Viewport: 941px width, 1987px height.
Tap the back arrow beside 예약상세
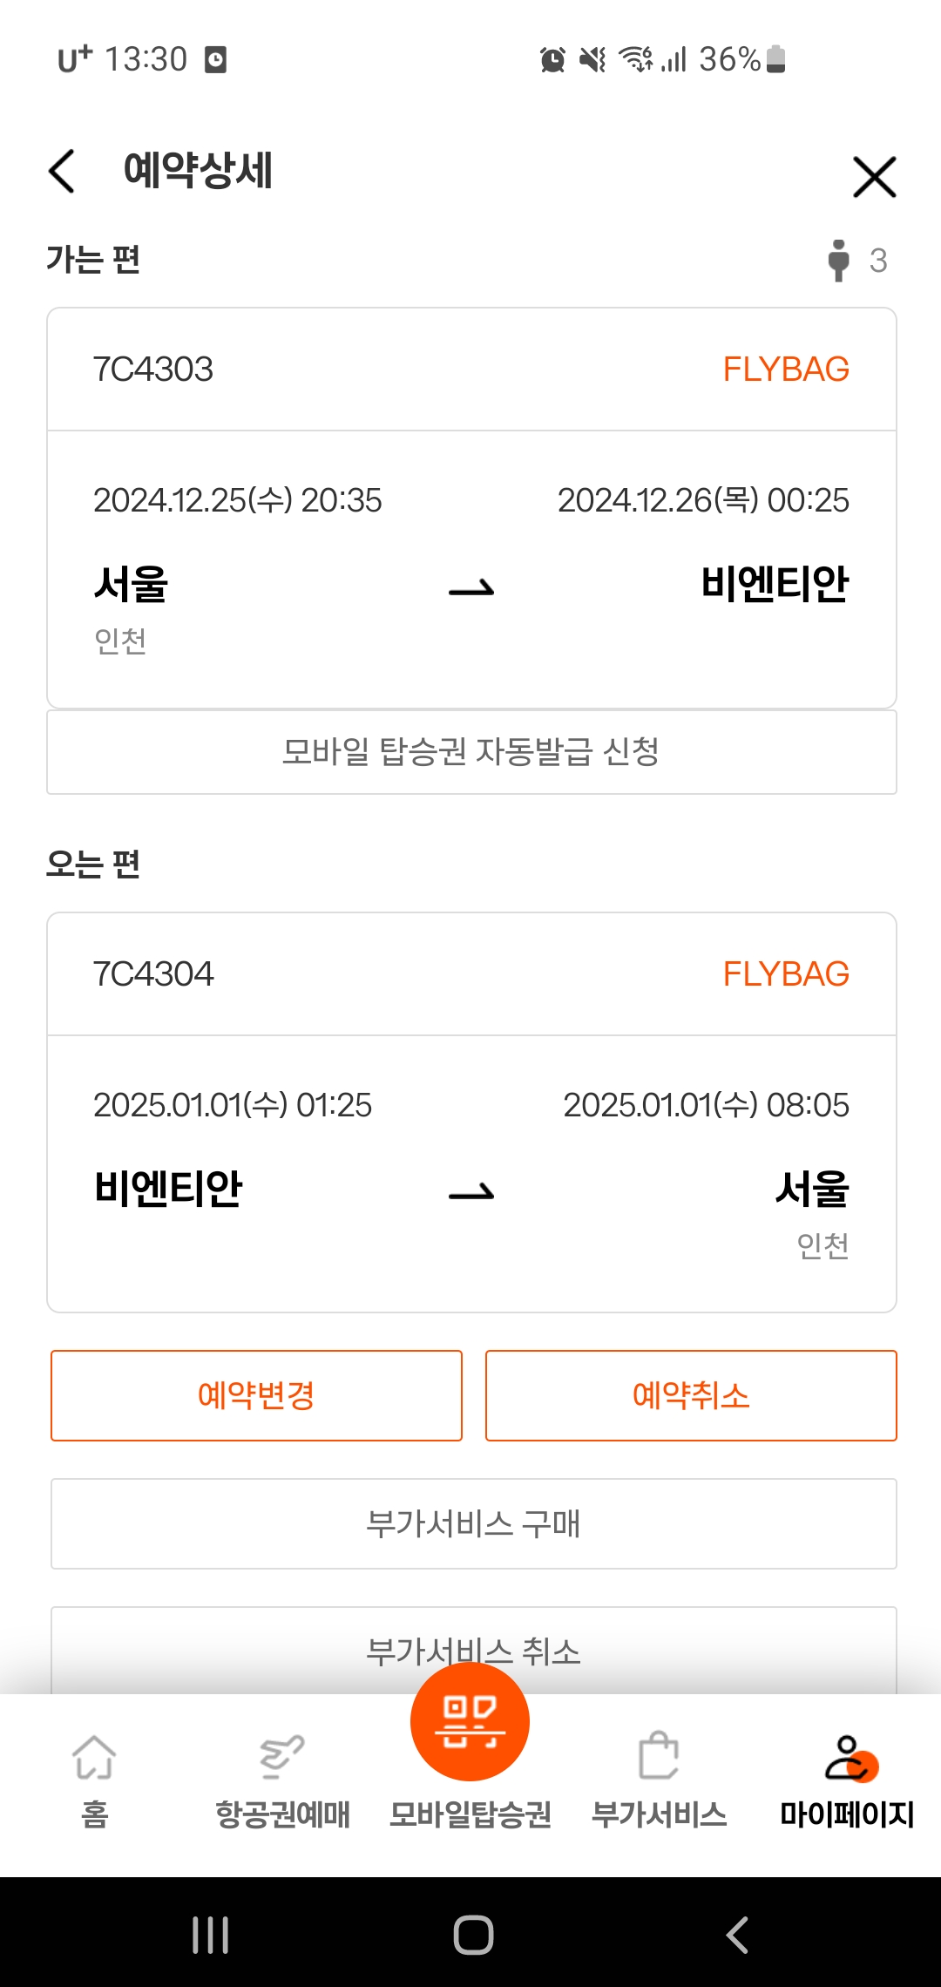tap(63, 171)
